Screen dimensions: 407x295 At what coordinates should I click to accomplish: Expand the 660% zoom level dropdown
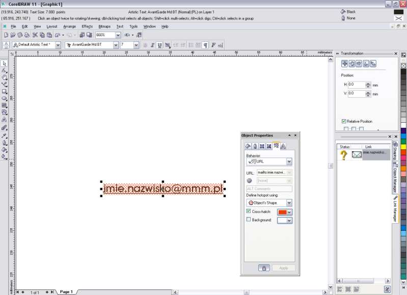pos(118,35)
